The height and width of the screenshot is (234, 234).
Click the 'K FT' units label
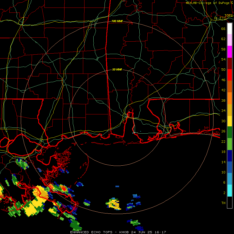[x=220, y=18]
